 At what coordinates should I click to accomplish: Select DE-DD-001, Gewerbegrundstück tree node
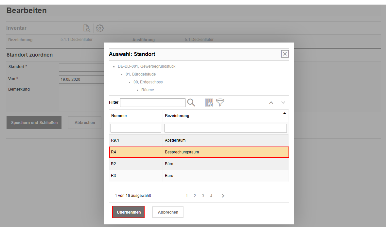(x=147, y=66)
